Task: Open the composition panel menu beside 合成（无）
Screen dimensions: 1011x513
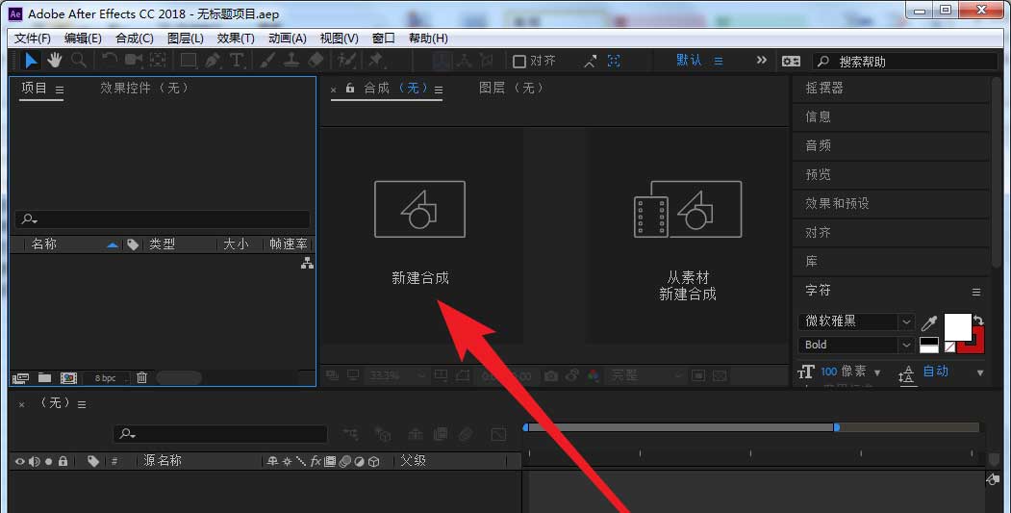Action: 439,90
